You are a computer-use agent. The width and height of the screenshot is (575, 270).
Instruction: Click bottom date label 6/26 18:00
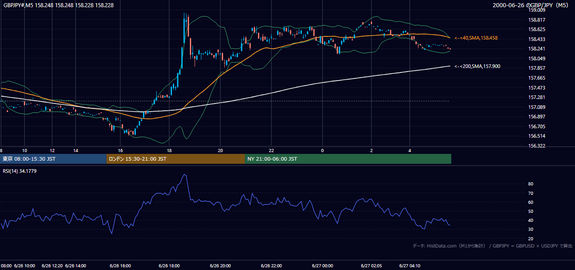[169, 266]
